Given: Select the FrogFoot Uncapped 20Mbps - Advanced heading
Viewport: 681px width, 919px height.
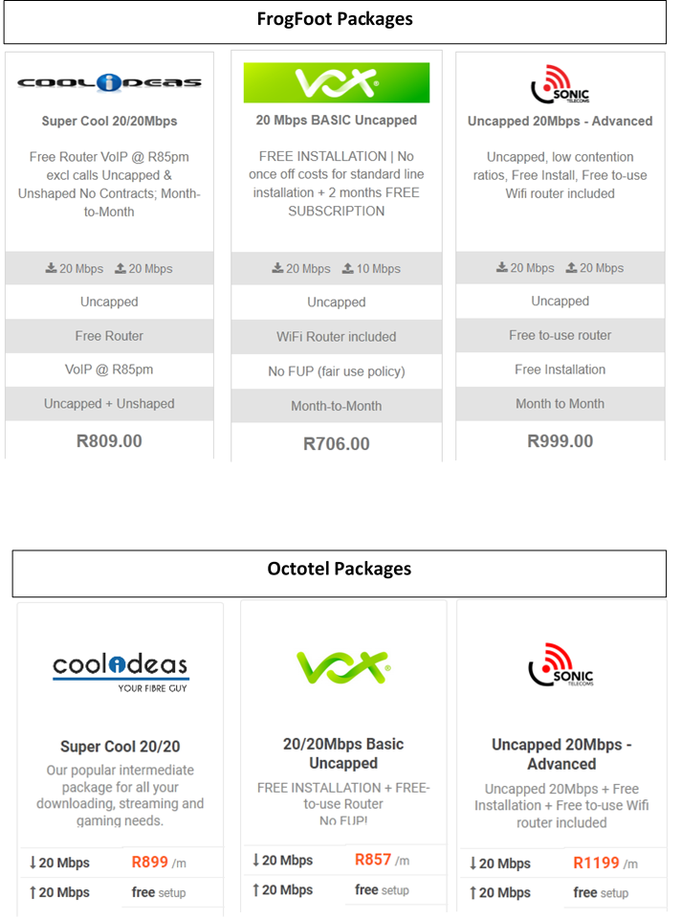Looking at the screenshot, I should [x=560, y=122].
